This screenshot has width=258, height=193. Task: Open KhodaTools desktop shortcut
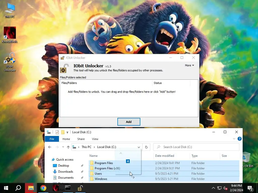10,35
